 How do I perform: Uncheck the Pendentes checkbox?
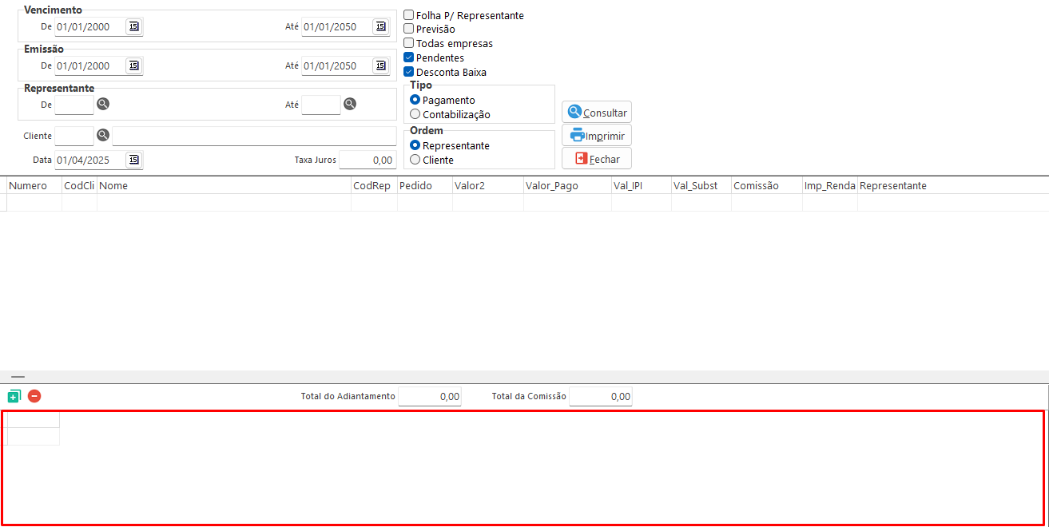click(409, 58)
